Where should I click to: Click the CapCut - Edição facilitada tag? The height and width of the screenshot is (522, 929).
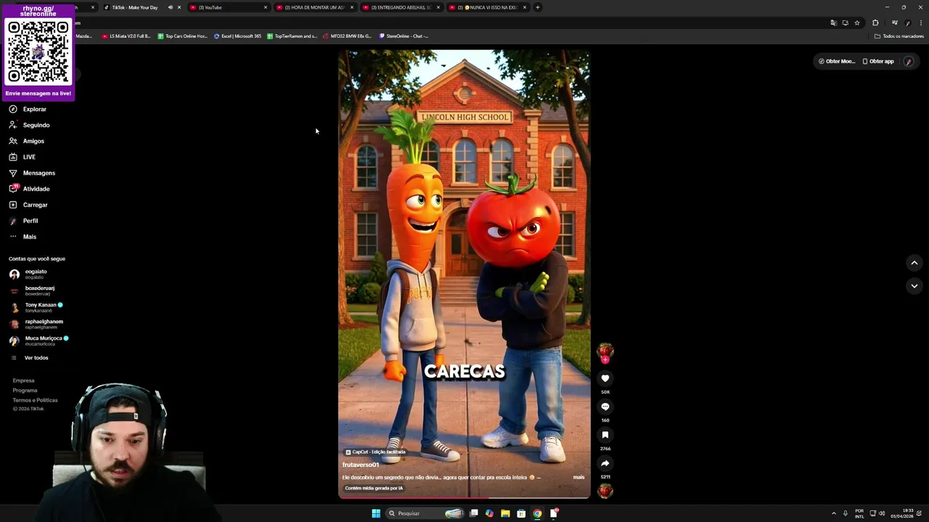[375, 452]
